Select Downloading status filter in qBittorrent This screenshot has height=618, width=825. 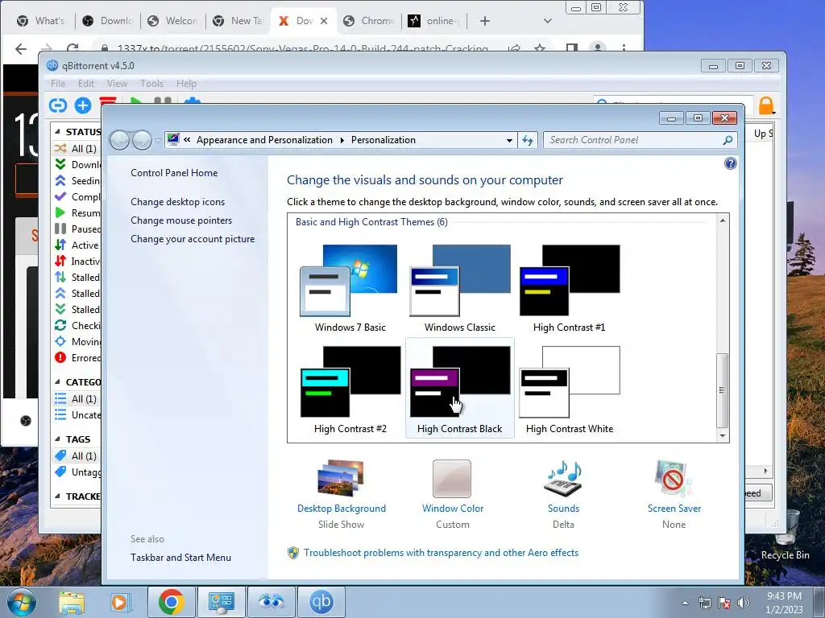[77, 164]
